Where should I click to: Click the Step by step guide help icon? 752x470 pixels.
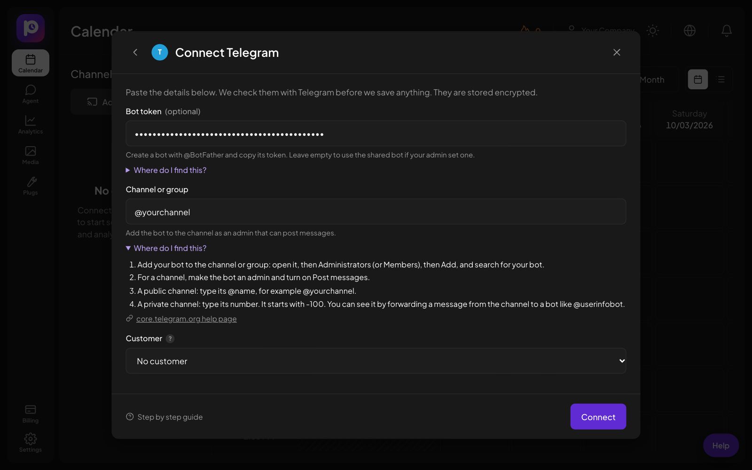pyautogui.click(x=130, y=417)
